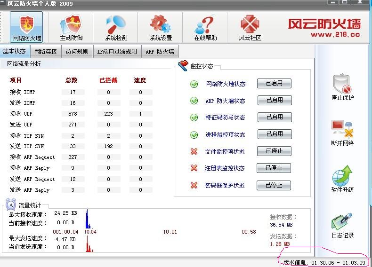This screenshot has height=267, width=372.
Task: Select the 接收 ARP Reply row label
Action: point(29,168)
